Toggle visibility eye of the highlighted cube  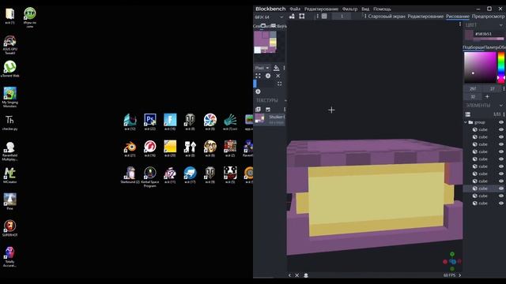pos(500,189)
